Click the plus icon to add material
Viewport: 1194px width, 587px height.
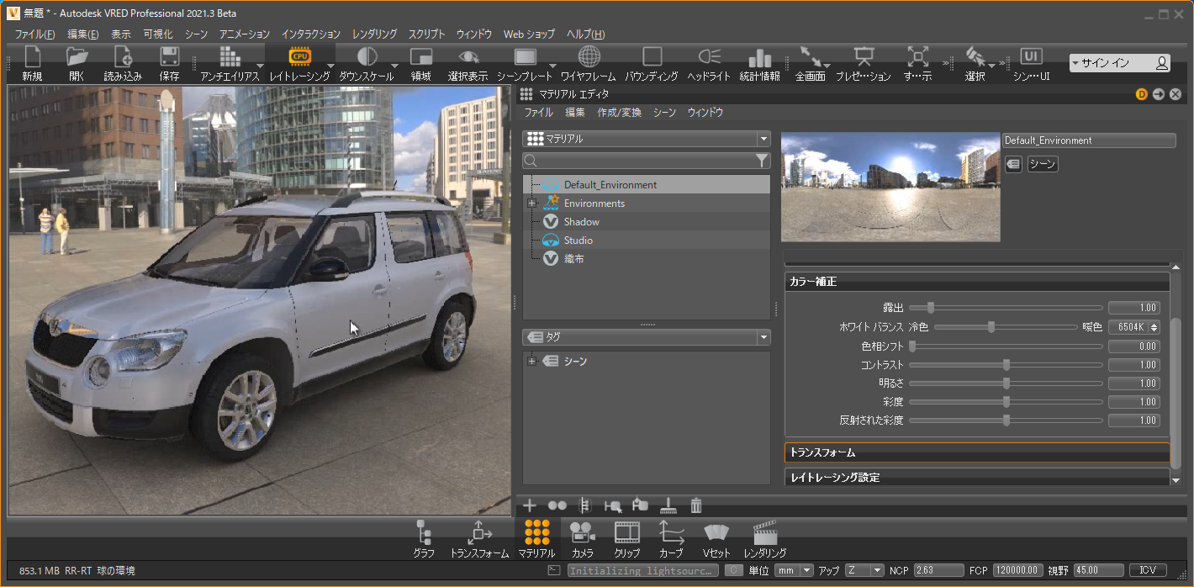click(530, 505)
